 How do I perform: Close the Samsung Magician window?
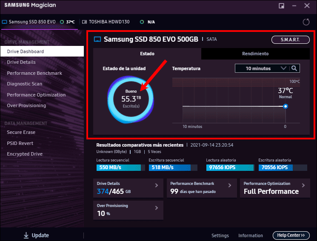(x=307, y=6)
